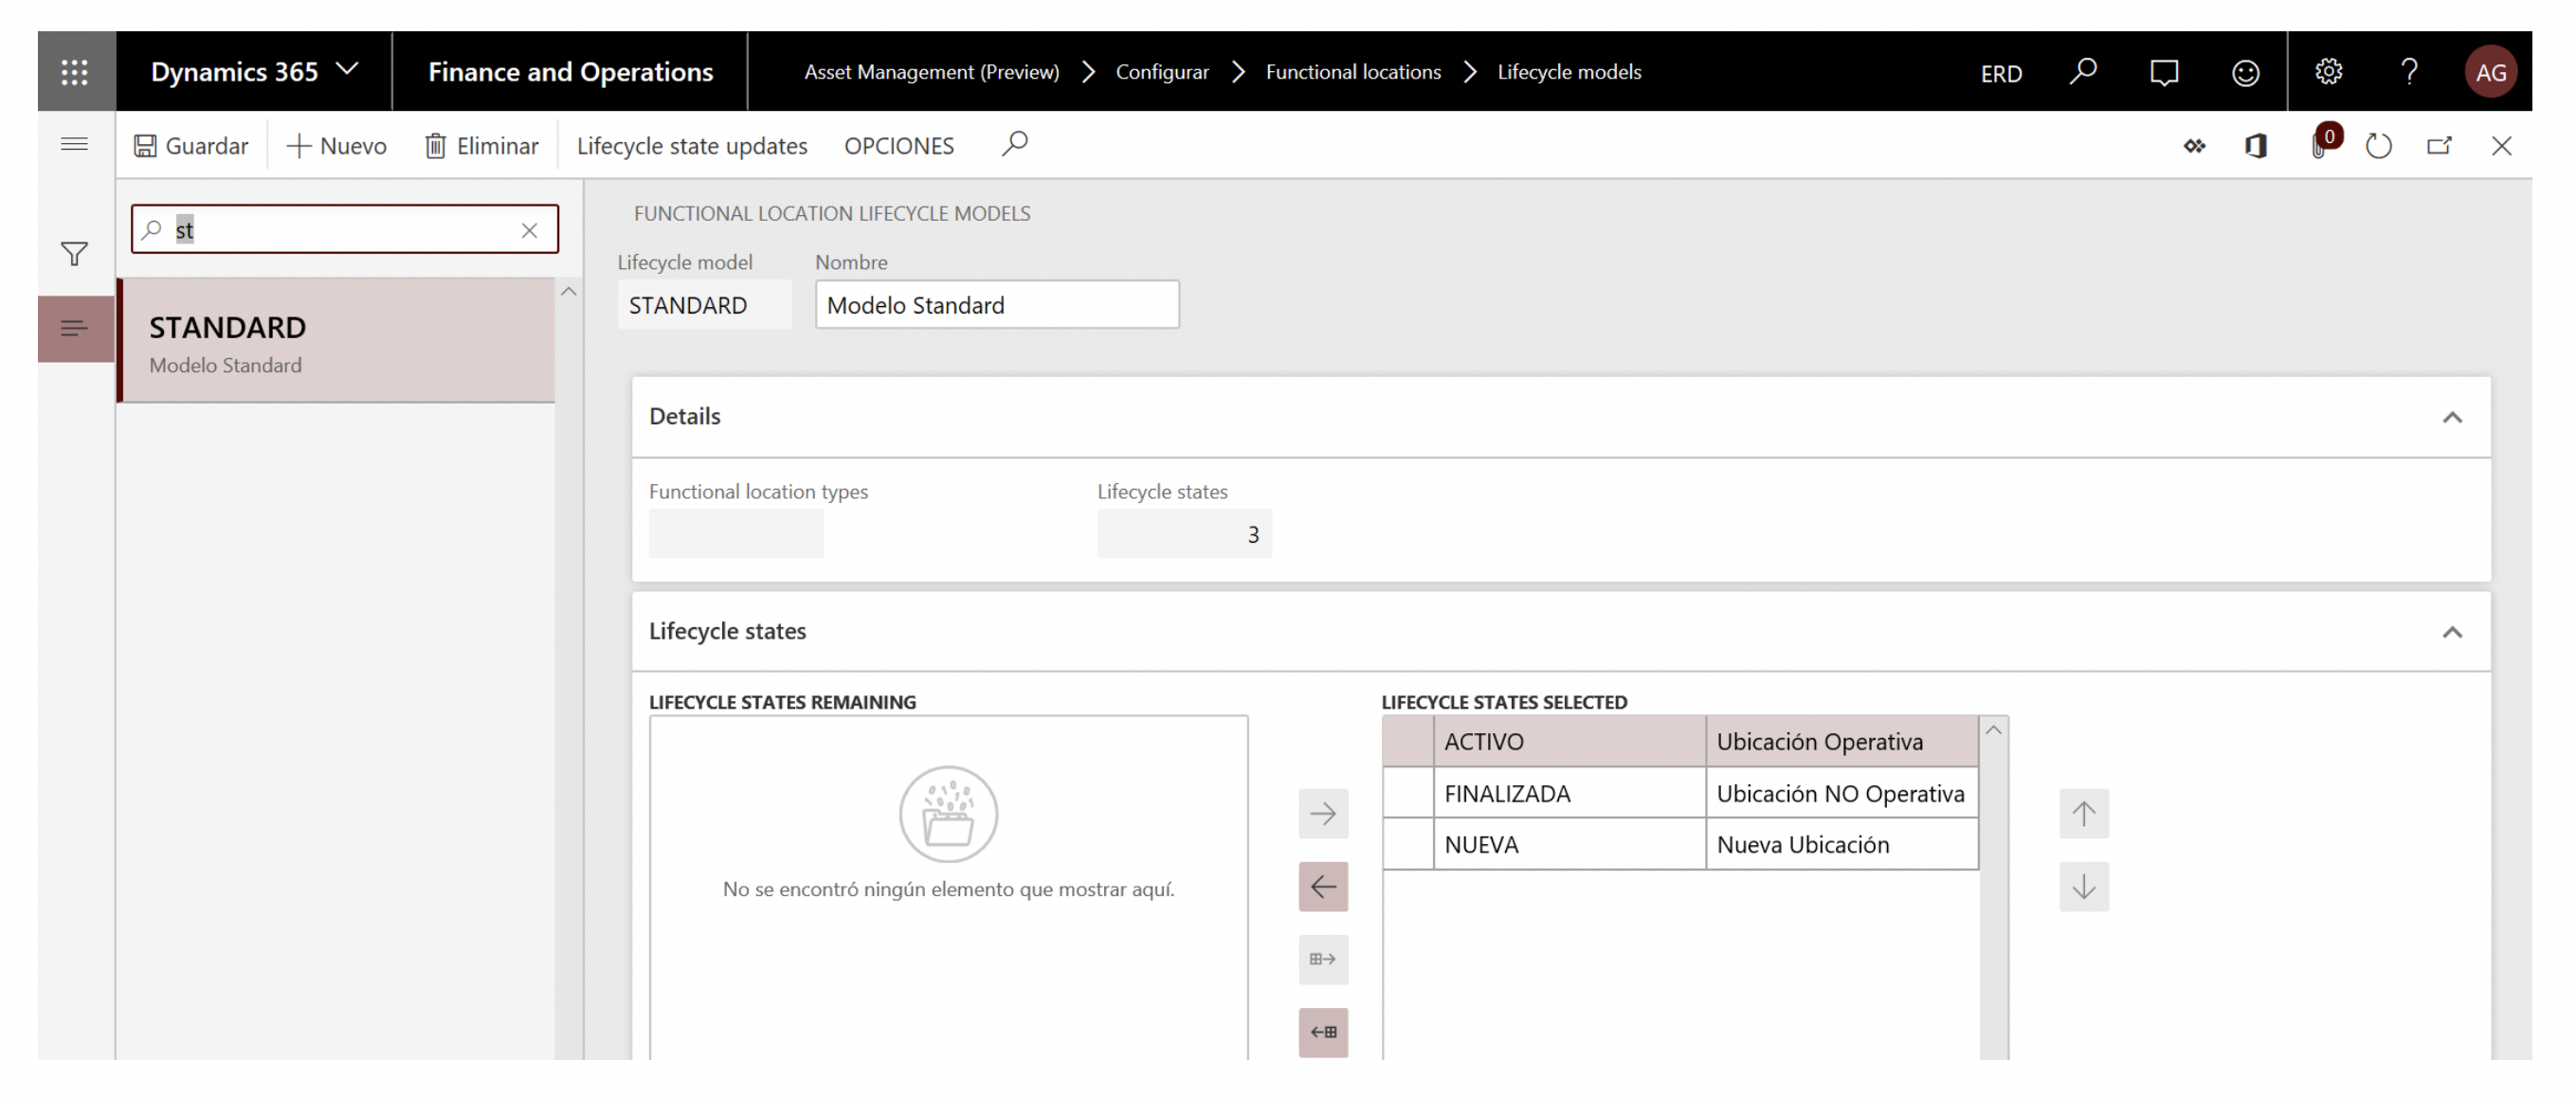Save the record with Guardar
The height and width of the screenshot is (1097, 2576).
(191, 146)
